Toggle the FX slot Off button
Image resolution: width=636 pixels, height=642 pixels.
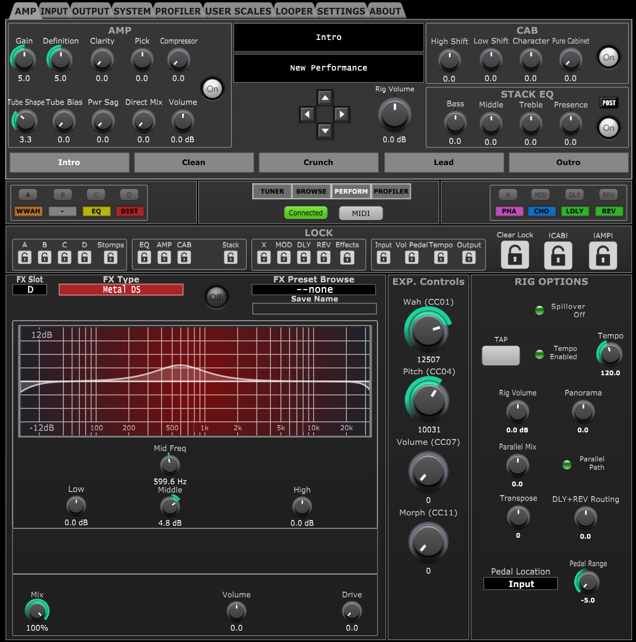[215, 297]
